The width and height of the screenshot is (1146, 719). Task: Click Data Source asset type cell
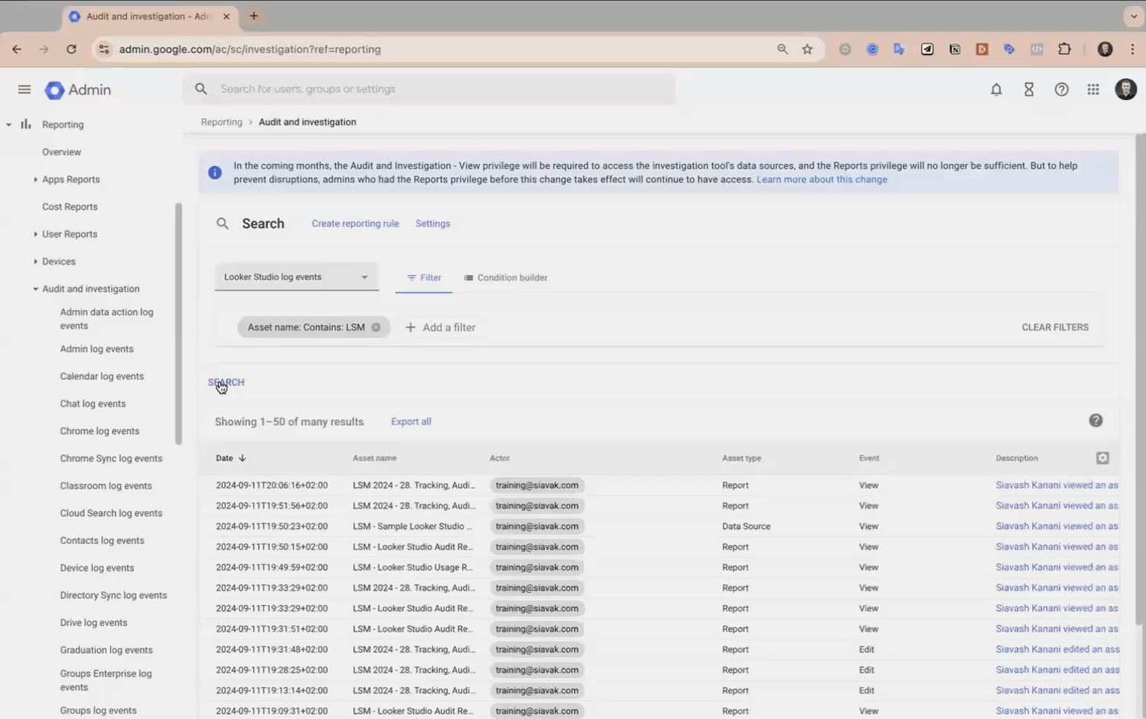point(746,526)
